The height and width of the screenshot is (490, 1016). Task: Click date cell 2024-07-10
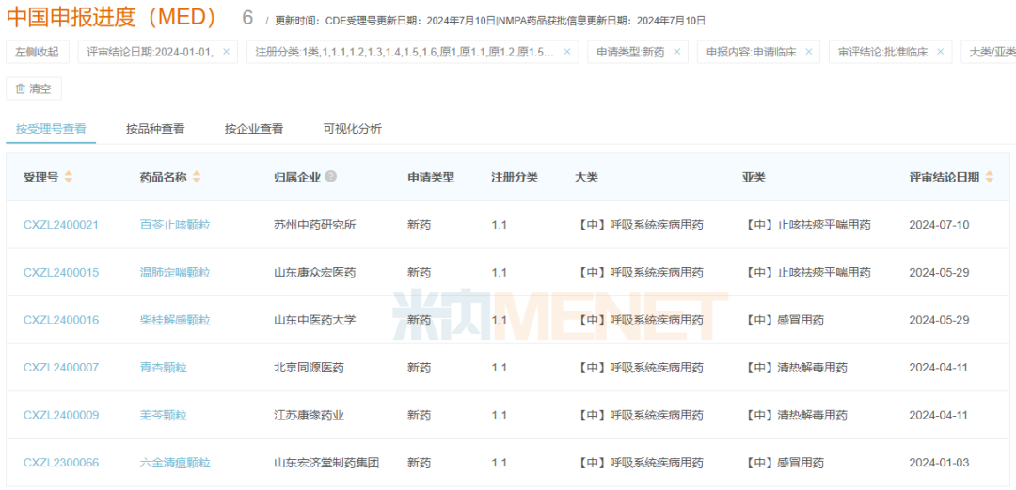click(x=939, y=225)
